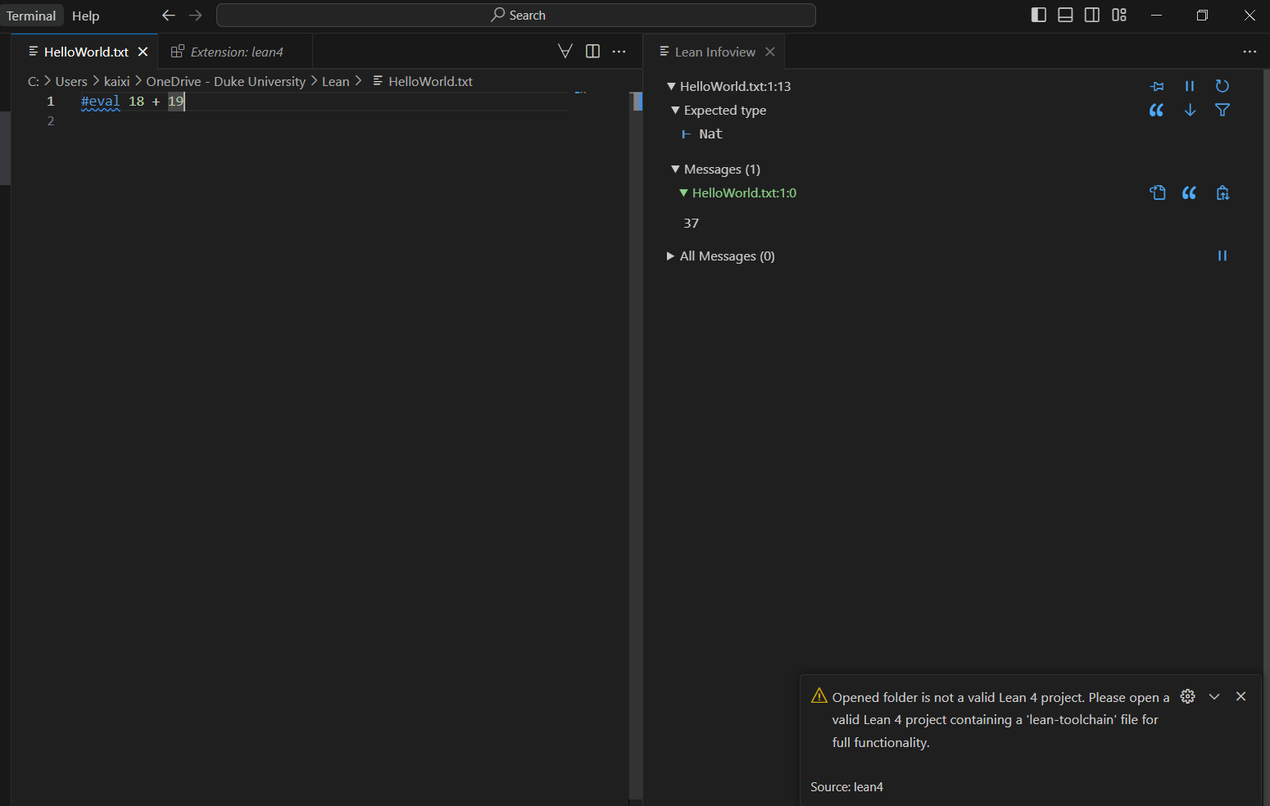Click C: drive in breadcrumb
The height and width of the screenshot is (806, 1270).
[x=34, y=81]
